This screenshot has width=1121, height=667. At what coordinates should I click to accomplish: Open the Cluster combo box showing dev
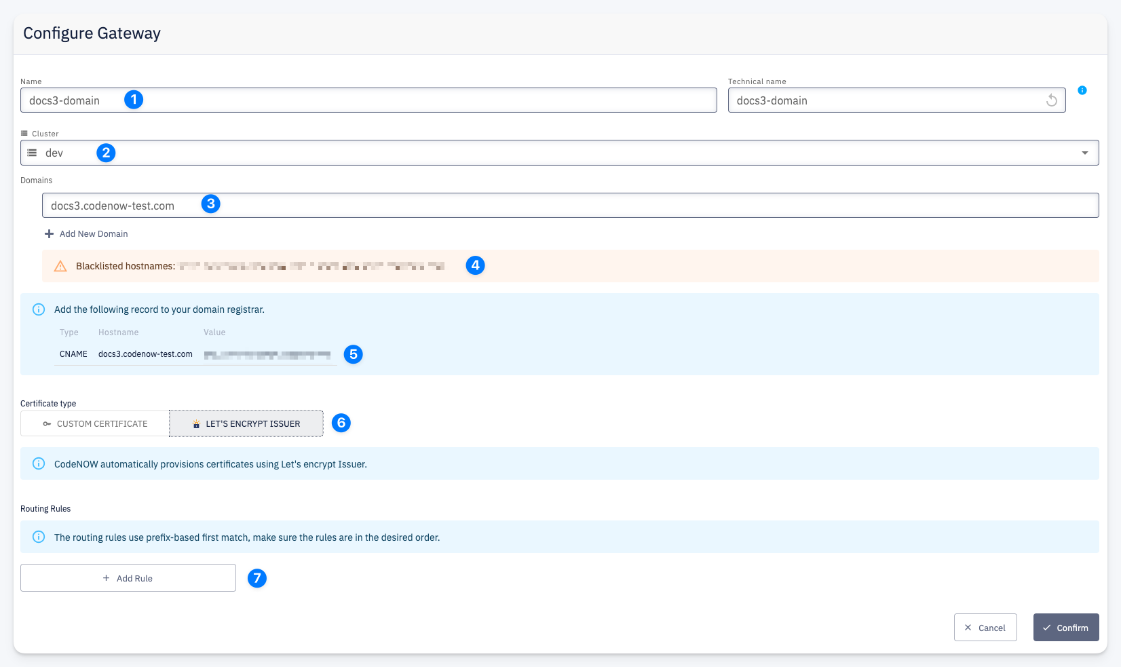pyautogui.click(x=560, y=153)
